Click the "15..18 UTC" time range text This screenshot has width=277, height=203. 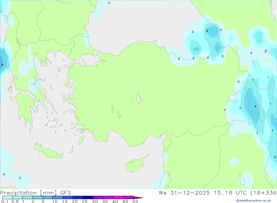pyautogui.click(x=230, y=193)
